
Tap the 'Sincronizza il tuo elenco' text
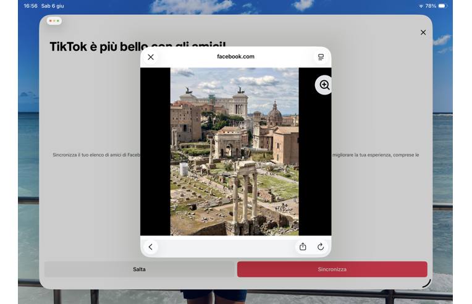(x=96, y=155)
